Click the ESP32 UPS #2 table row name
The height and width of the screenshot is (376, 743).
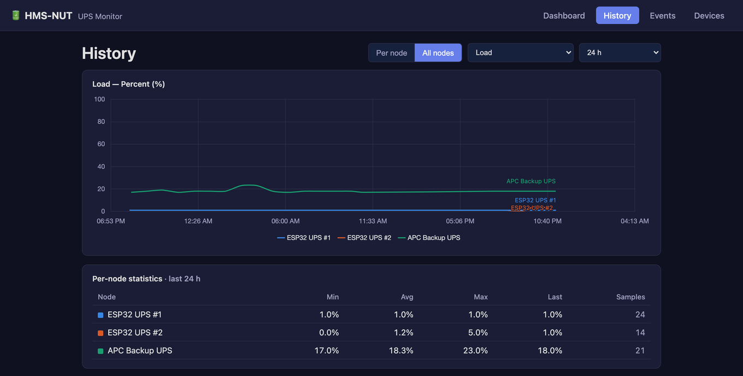click(x=135, y=332)
